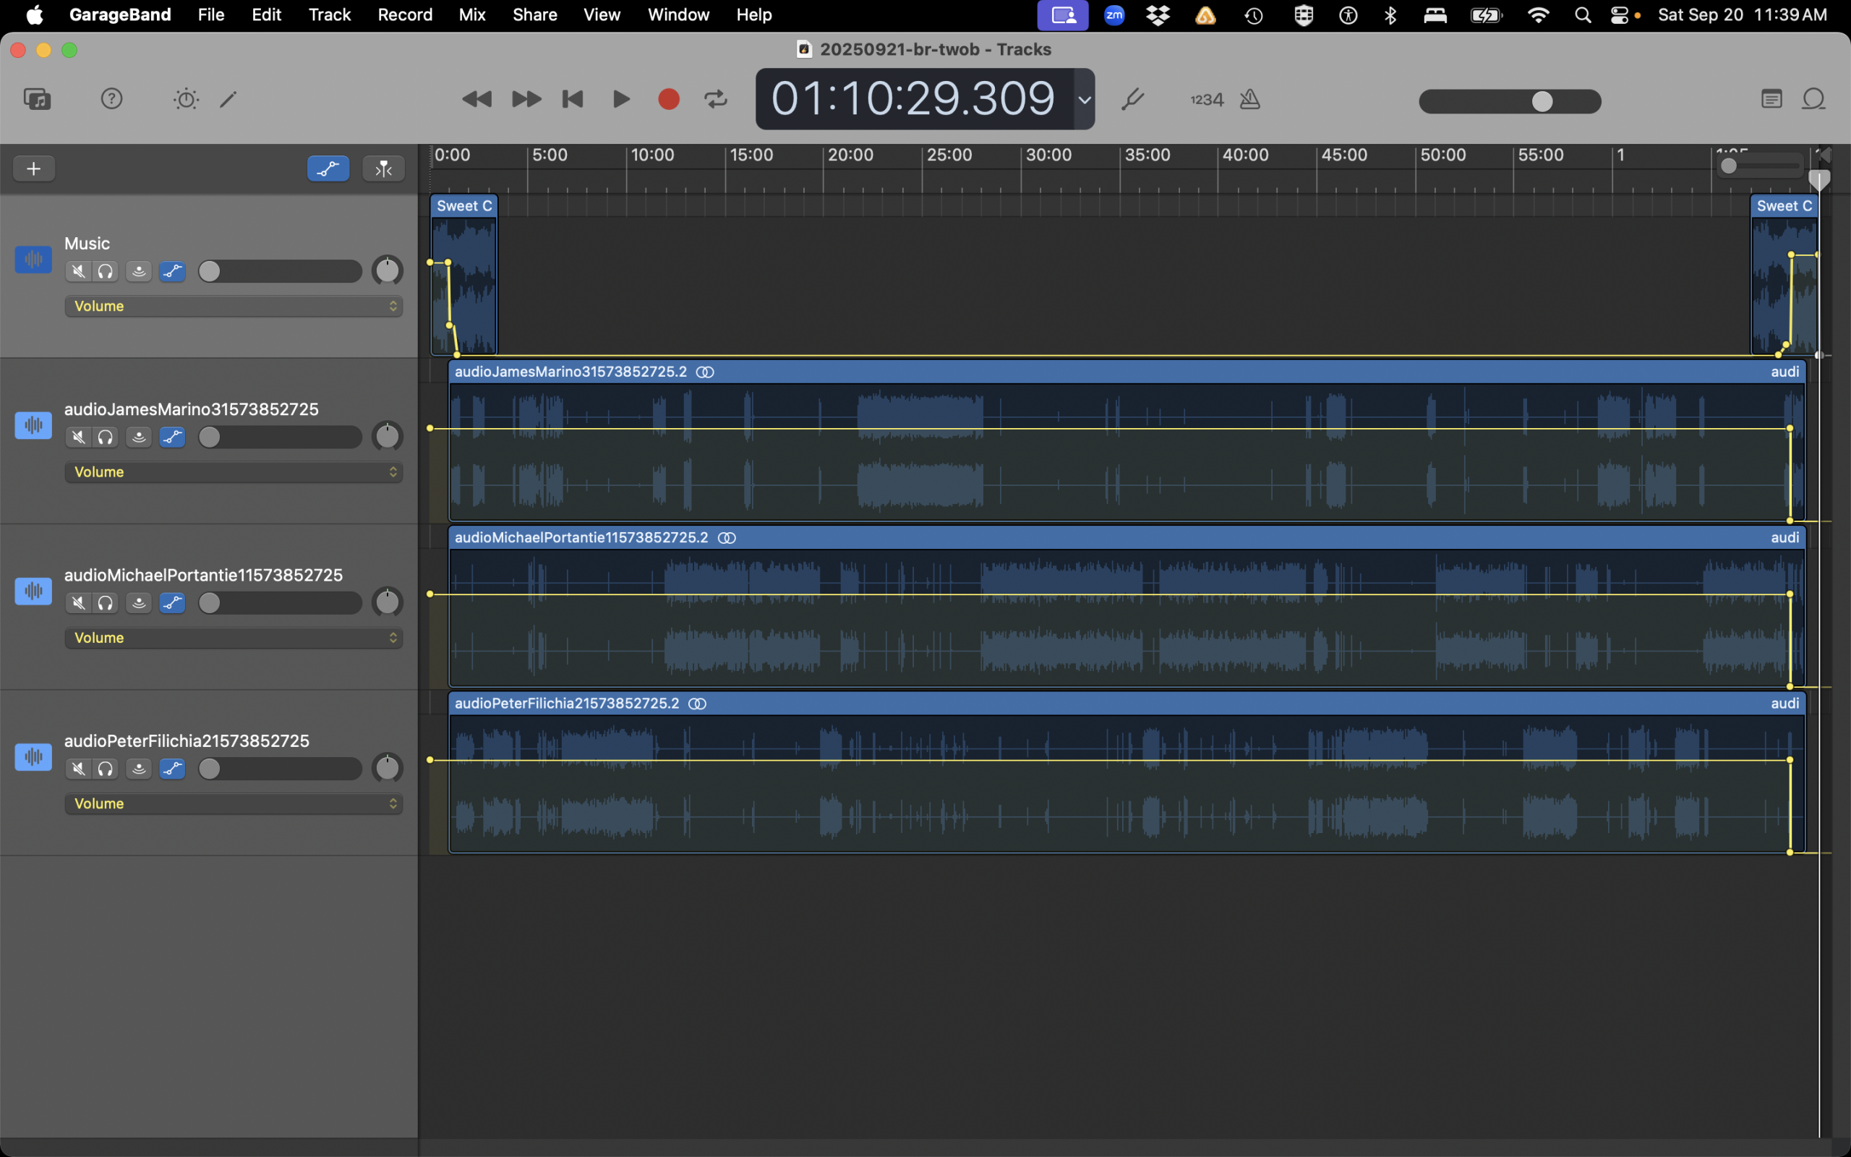Viewport: 1851px width, 1157px height.
Task: Adjust Music track volume slider
Action: pyautogui.click(x=279, y=272)
